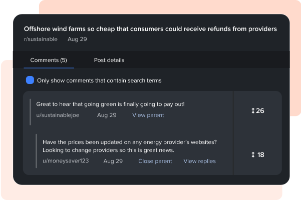Click the Aug 29 date on moneysaver123's reply
The height and width of the screenshot is (200, 301).
pos(113,161)
